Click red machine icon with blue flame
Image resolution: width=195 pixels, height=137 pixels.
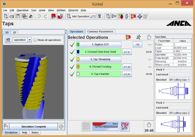click(60, 16)
